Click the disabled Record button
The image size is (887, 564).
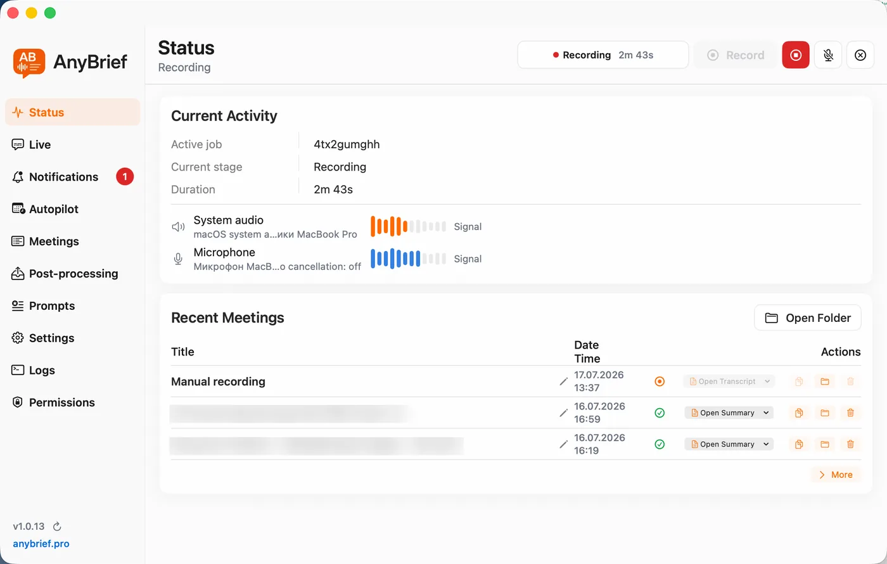tap(736, 55)
